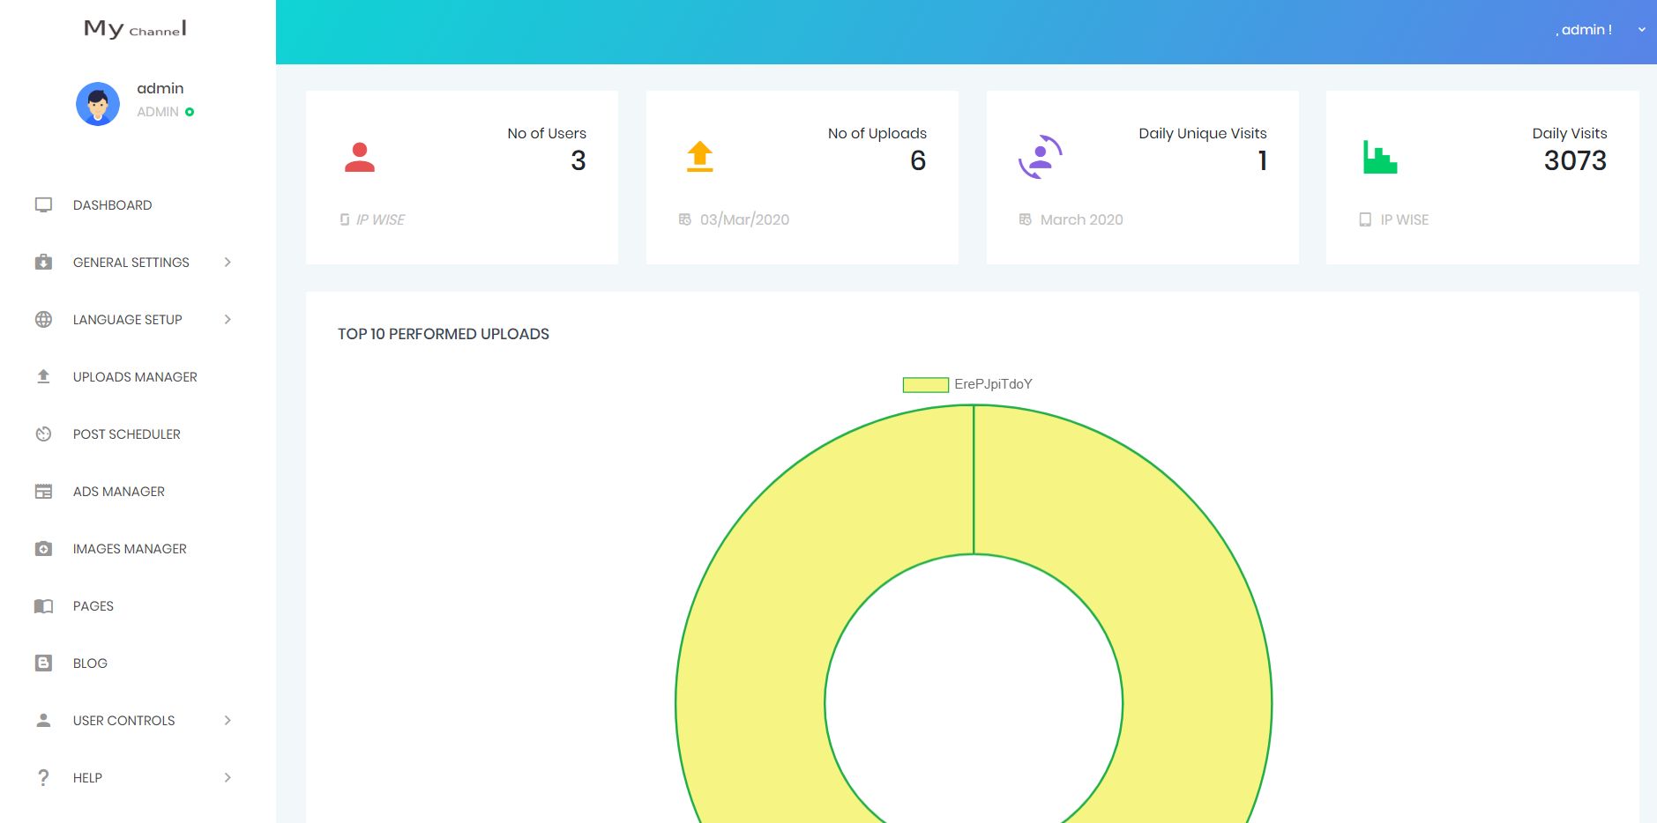The image size is (1657, 823).
Task: Toggle the ErePJpiTdoY legend color swatch
Action: [x=925, y=384]
